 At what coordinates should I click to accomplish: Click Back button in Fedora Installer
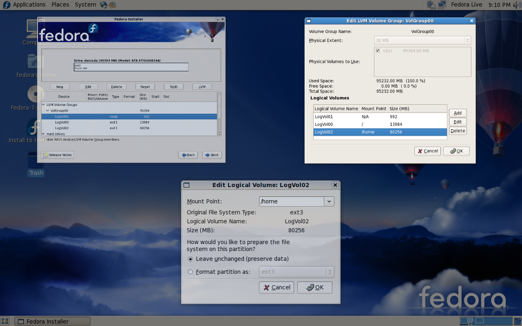(188, 155)
